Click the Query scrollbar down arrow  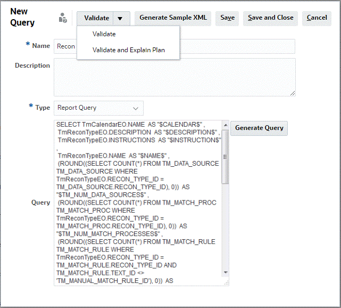[226, 273]
